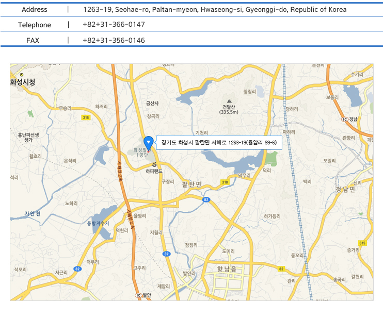Select the Address value text
This screenshot has height=319, width=383.
pos(215,9)
